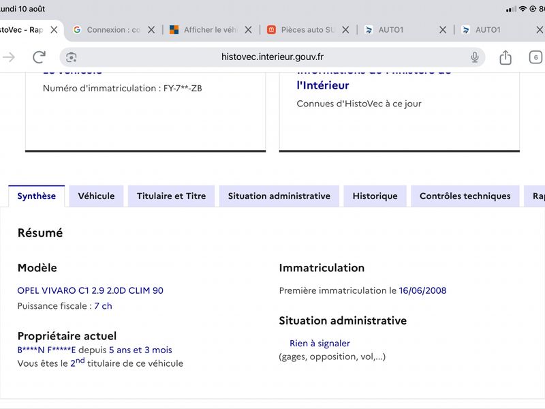Click the Pièces auto tab favicon

(271, 30)
